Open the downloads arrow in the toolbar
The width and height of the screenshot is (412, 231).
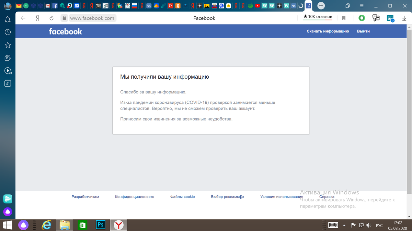click(404, 18)
